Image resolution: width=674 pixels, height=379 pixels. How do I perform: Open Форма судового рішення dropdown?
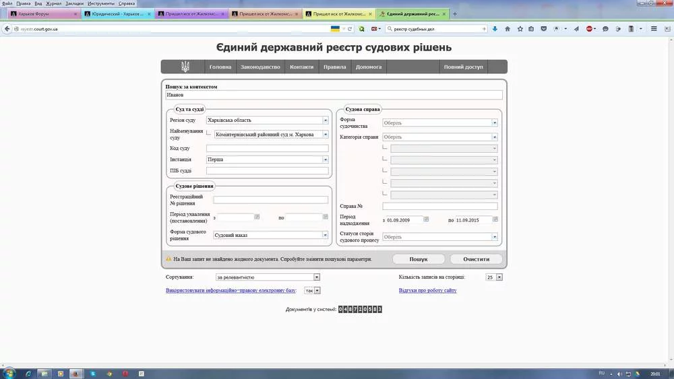(325, 235)
